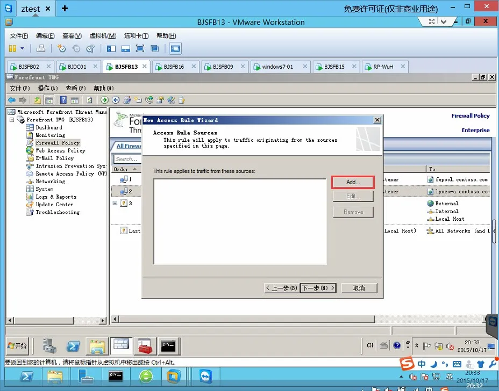This screenshot has height=391, width=499.
Task: Click the green right-arrow apply icon
Action: tap(104, 100)
